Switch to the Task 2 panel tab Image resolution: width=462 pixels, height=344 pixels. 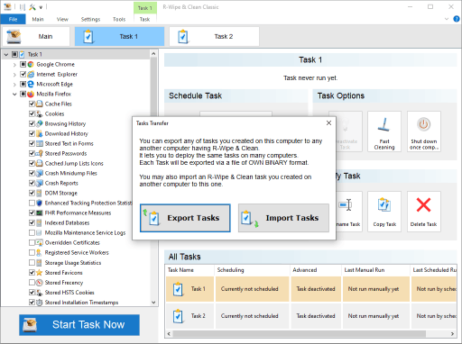[214, 37]
